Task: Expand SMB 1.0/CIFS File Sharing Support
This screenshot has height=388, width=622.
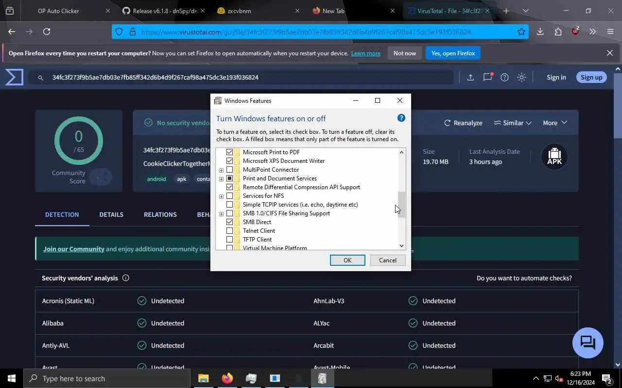Action: pos(221,214)
